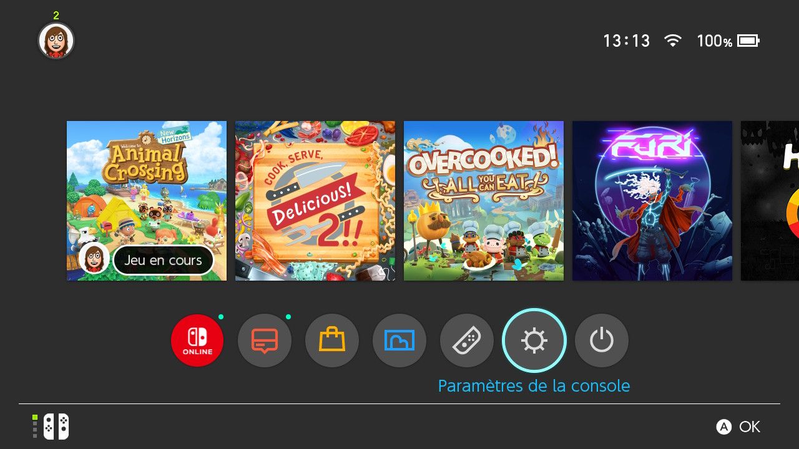Image resolution: width=799 pixels, height=449 pixels.
Task: Open the Nintendo eShop bag icon
Action: pyautogui.click(x=332, y=340)
